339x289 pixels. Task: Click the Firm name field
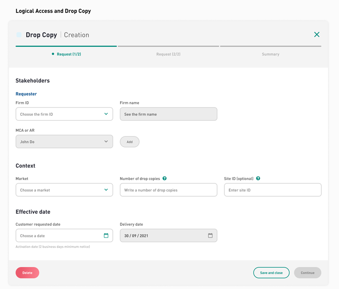click(x=168, y=114)
